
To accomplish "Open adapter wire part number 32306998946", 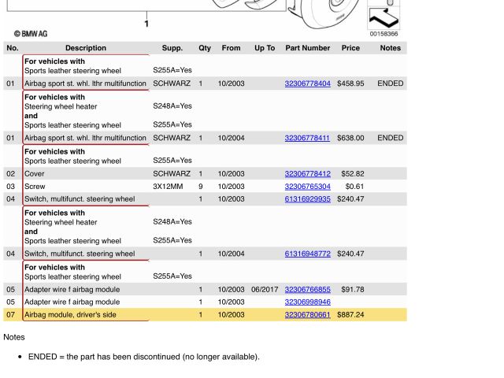I will [307, 302].
